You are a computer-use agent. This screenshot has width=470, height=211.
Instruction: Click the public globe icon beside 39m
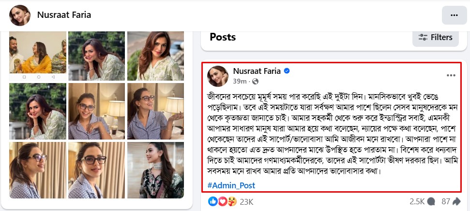click(x=256, y=81)
